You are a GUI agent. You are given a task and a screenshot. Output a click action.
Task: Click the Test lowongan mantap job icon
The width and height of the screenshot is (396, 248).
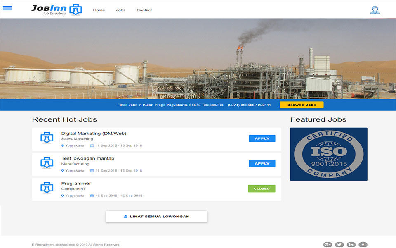click(x=47, y=163)
